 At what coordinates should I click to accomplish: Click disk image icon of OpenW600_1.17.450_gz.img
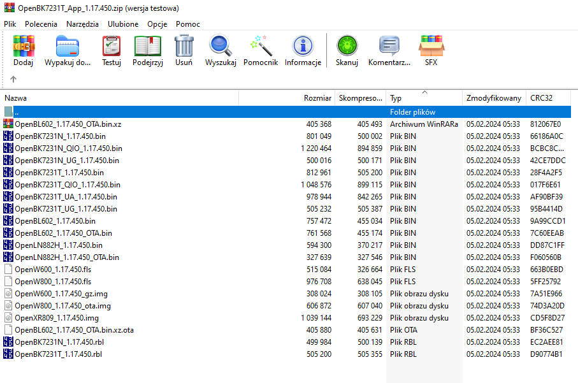[8, 293]
